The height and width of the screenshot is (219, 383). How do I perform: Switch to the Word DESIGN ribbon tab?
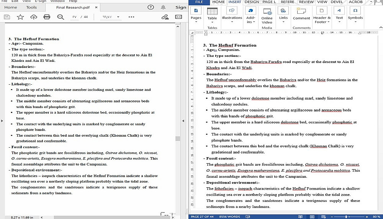pyautogui.click(x=252, y=2)
